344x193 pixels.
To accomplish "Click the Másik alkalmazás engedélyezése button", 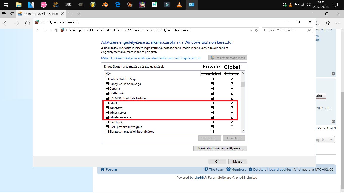I will click(x=220, y=148).
